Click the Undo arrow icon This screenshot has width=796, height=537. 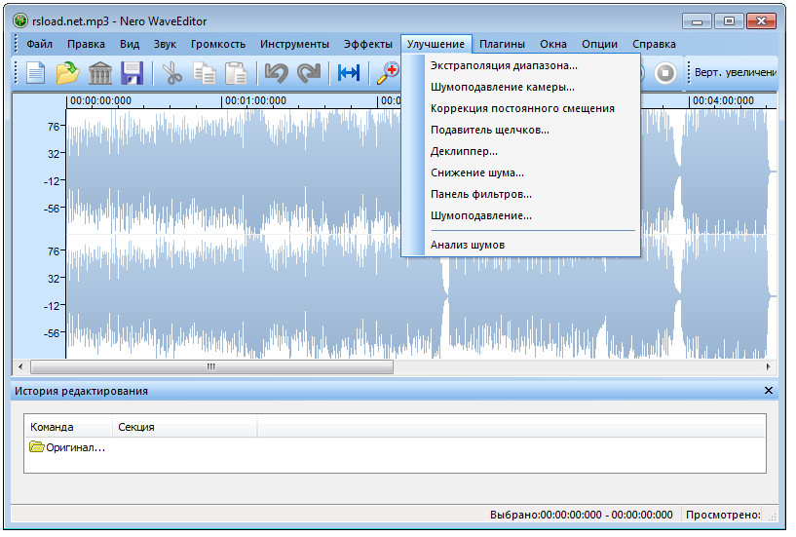tap(277, 73)
